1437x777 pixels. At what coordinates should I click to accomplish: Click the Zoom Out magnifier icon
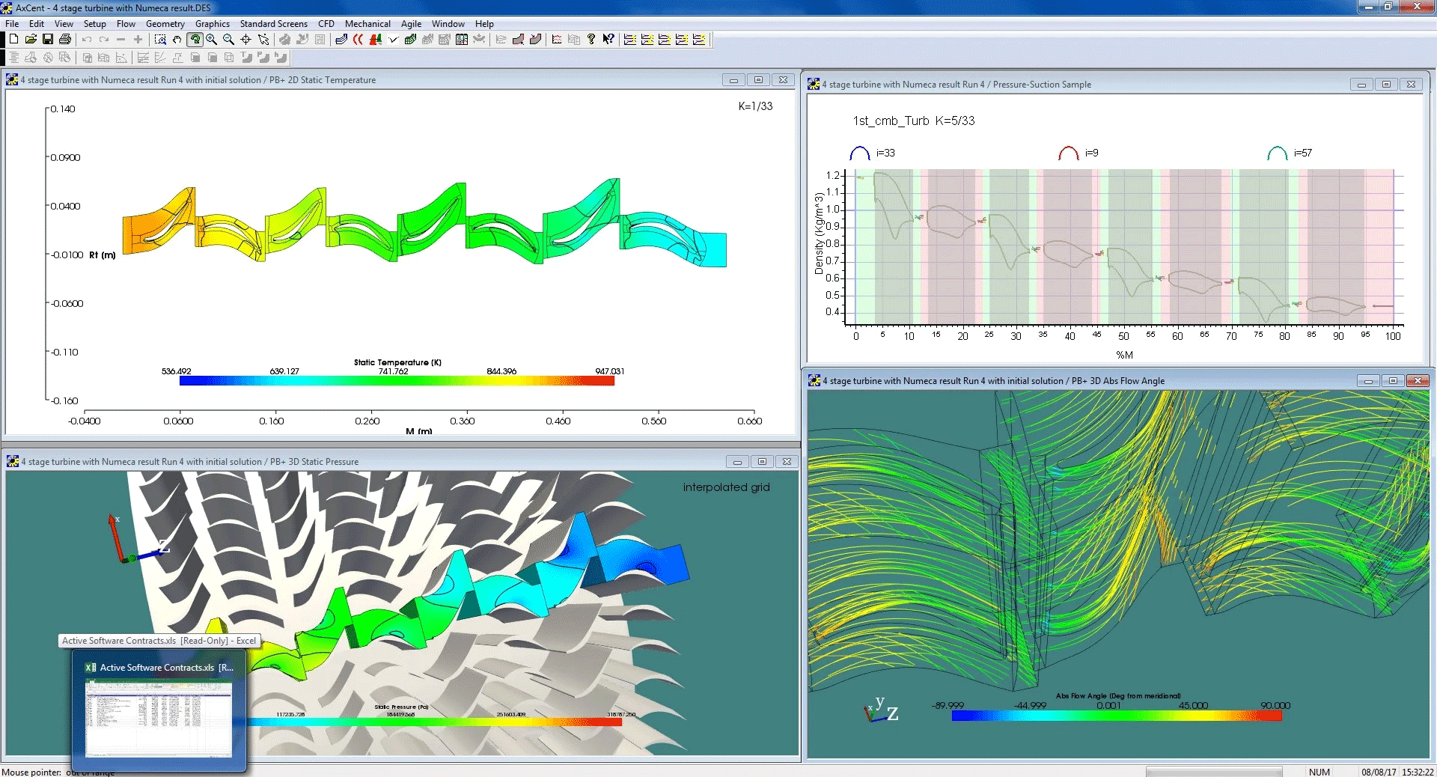click(229, 40)
